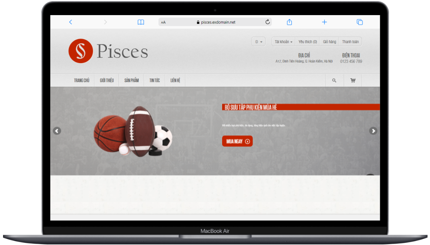Open the share sheet icon
Image resolution: width=430 pixels, height=245 pixels.
tap(289, 22)
